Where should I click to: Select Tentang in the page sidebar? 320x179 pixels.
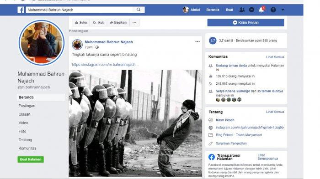(x=25, y=140)
